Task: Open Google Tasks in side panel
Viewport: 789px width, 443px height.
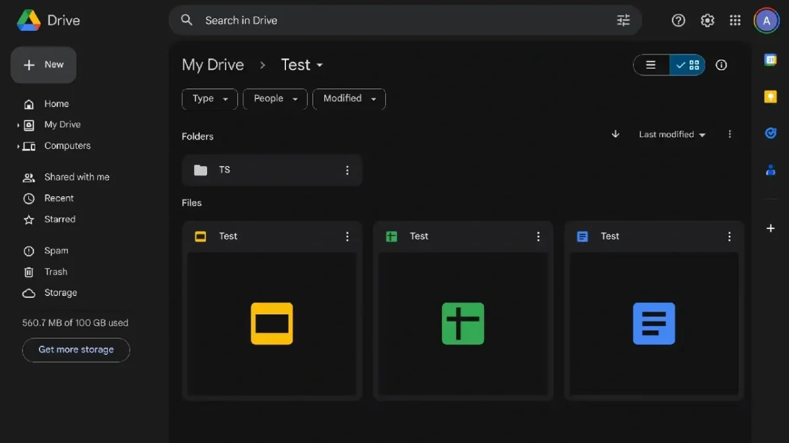Action: pyautogui.click(x=771, y=133)
